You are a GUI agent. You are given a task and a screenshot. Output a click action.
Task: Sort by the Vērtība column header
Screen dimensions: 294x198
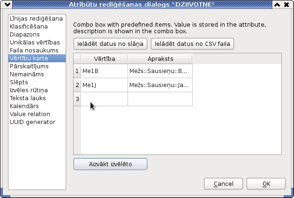click(x=104, y=59)
